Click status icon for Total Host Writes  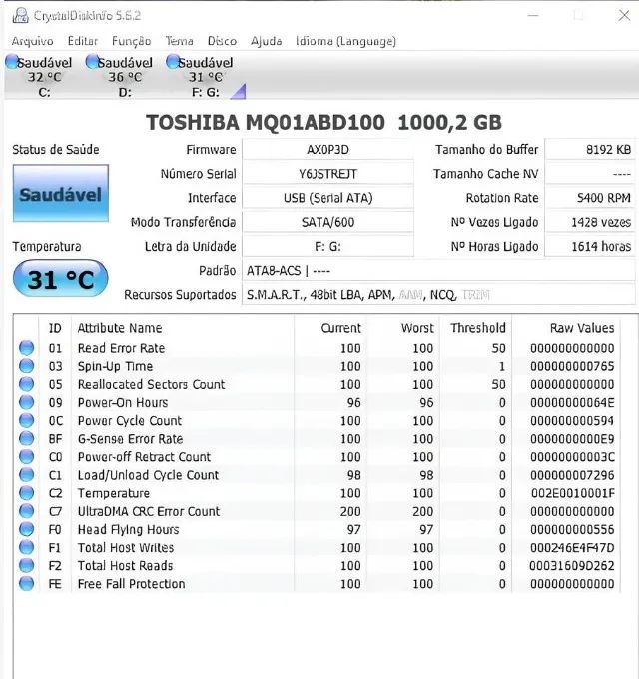(x=26, y=548)
